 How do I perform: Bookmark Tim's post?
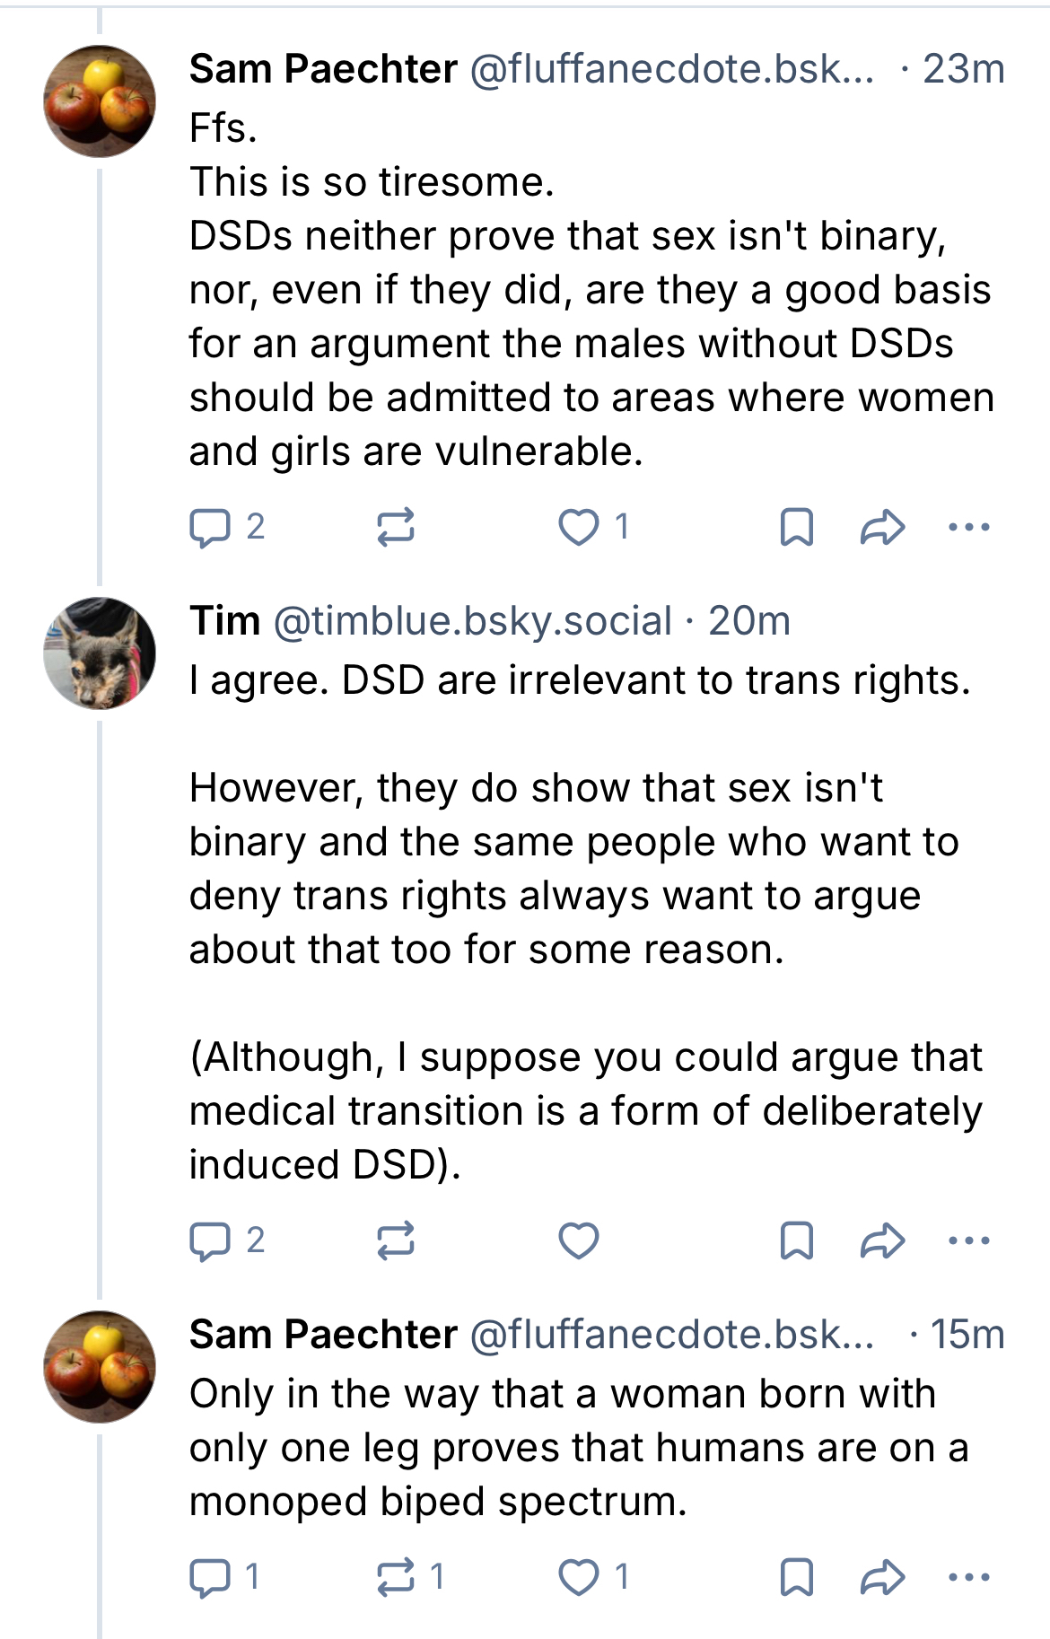pyautogui.click(x=796, y=1240)
